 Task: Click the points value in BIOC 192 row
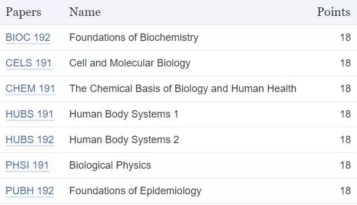[x=346, y=37]
